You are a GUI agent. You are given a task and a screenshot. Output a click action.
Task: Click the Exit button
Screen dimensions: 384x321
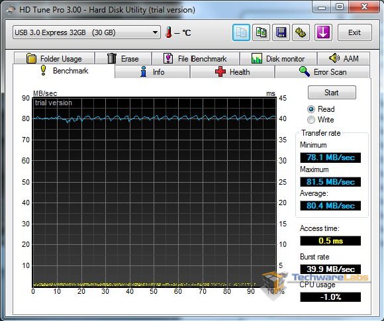[355, 32]
